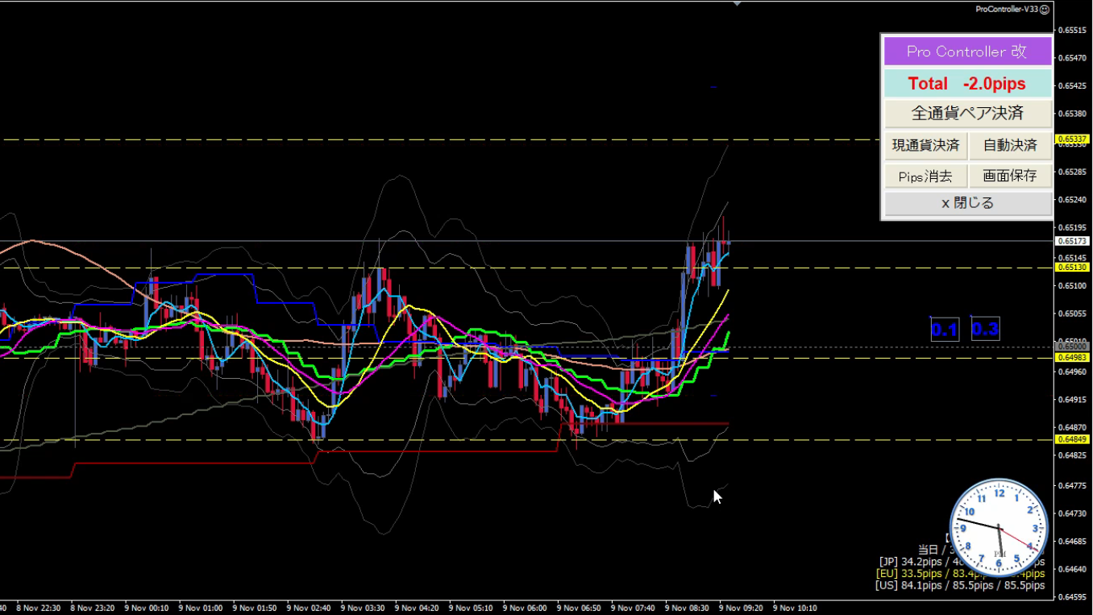Close current currency with 現通貨決済
The height and width of the screenshot is (615, 1093).
click(925, 146)
